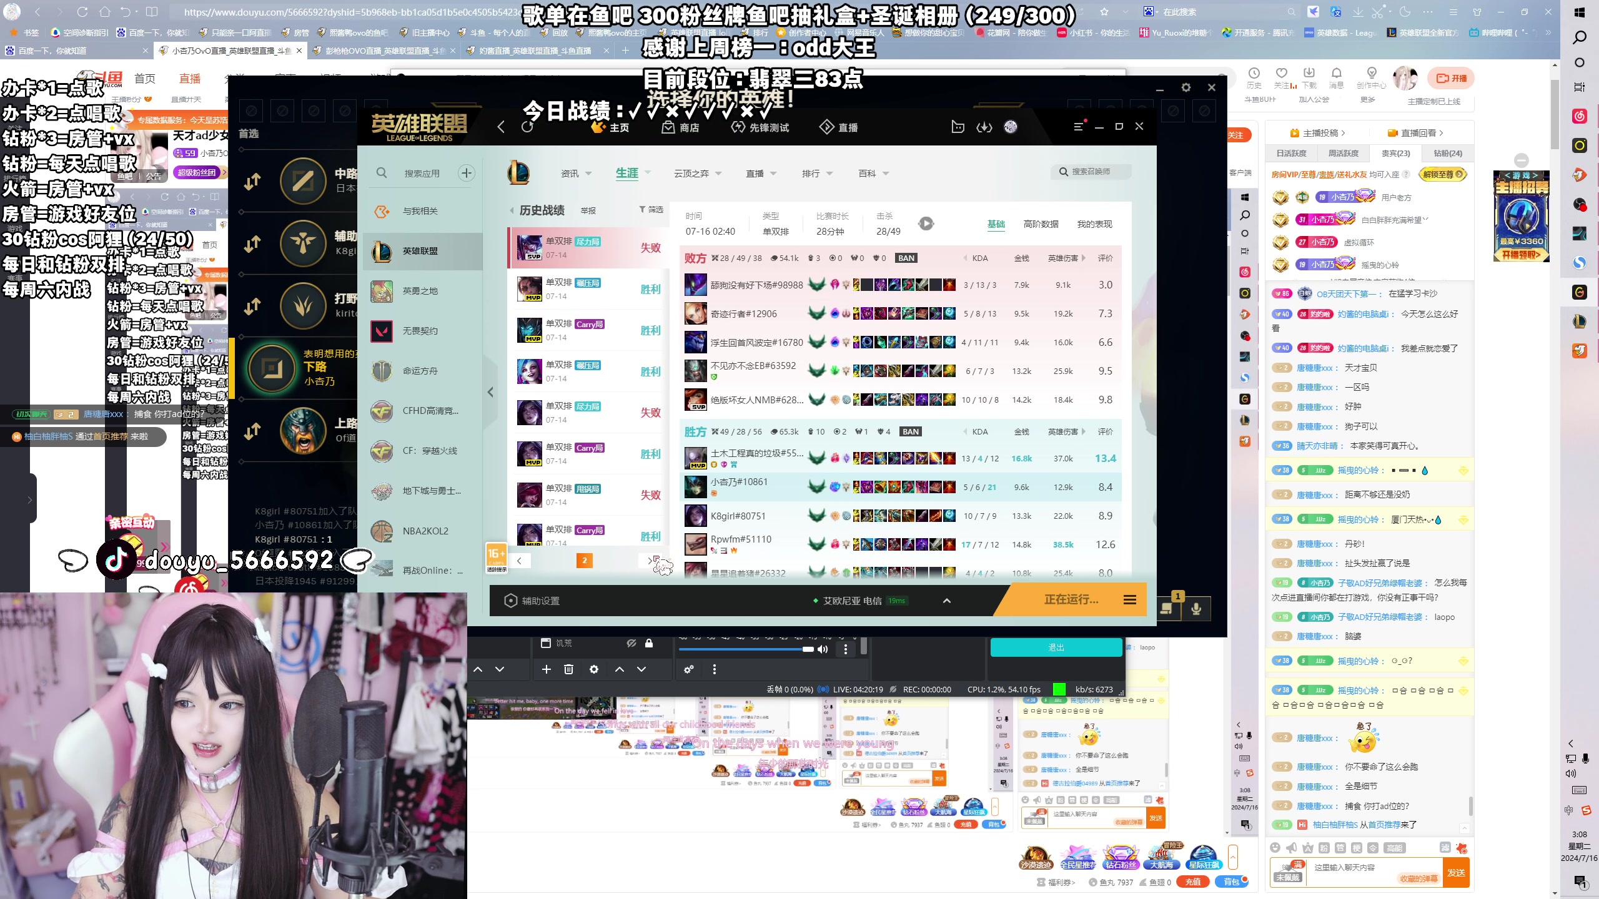Go to page 2 of match history
The height and width of the screenshot is (899, 1599).
pyautogui.click(x=585, y=560)
